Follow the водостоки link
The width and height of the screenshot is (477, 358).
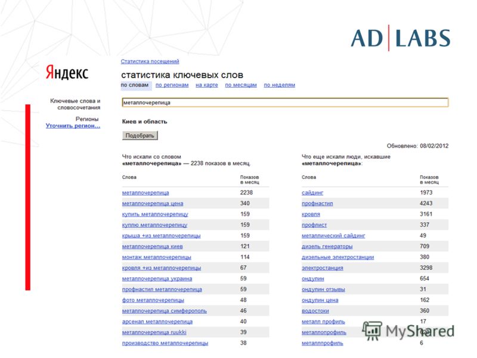click(315, 311)
